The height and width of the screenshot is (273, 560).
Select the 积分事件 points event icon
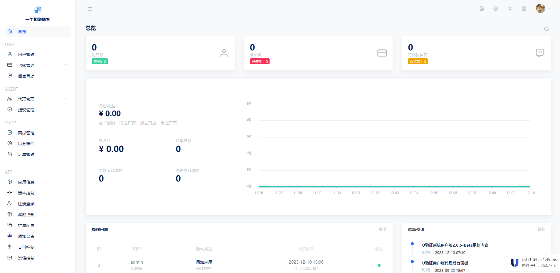pyautogui.click(x=9, y=143)
